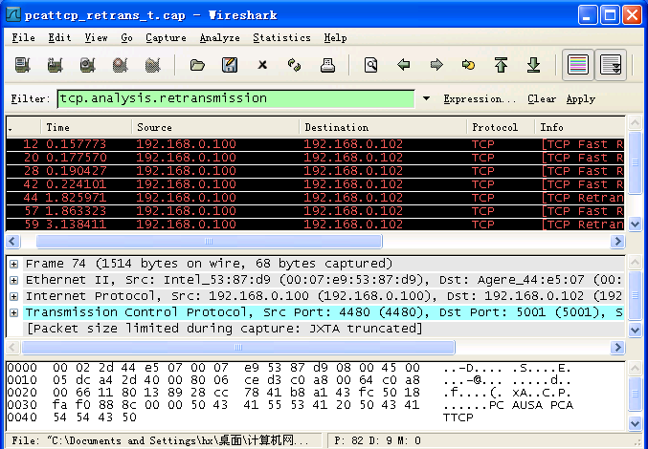Select packet 59 at time 3.138411
648x449 pixels.
click(x=315, y=224)
